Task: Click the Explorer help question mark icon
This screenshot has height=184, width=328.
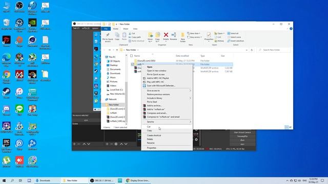Action: [291, 29]
